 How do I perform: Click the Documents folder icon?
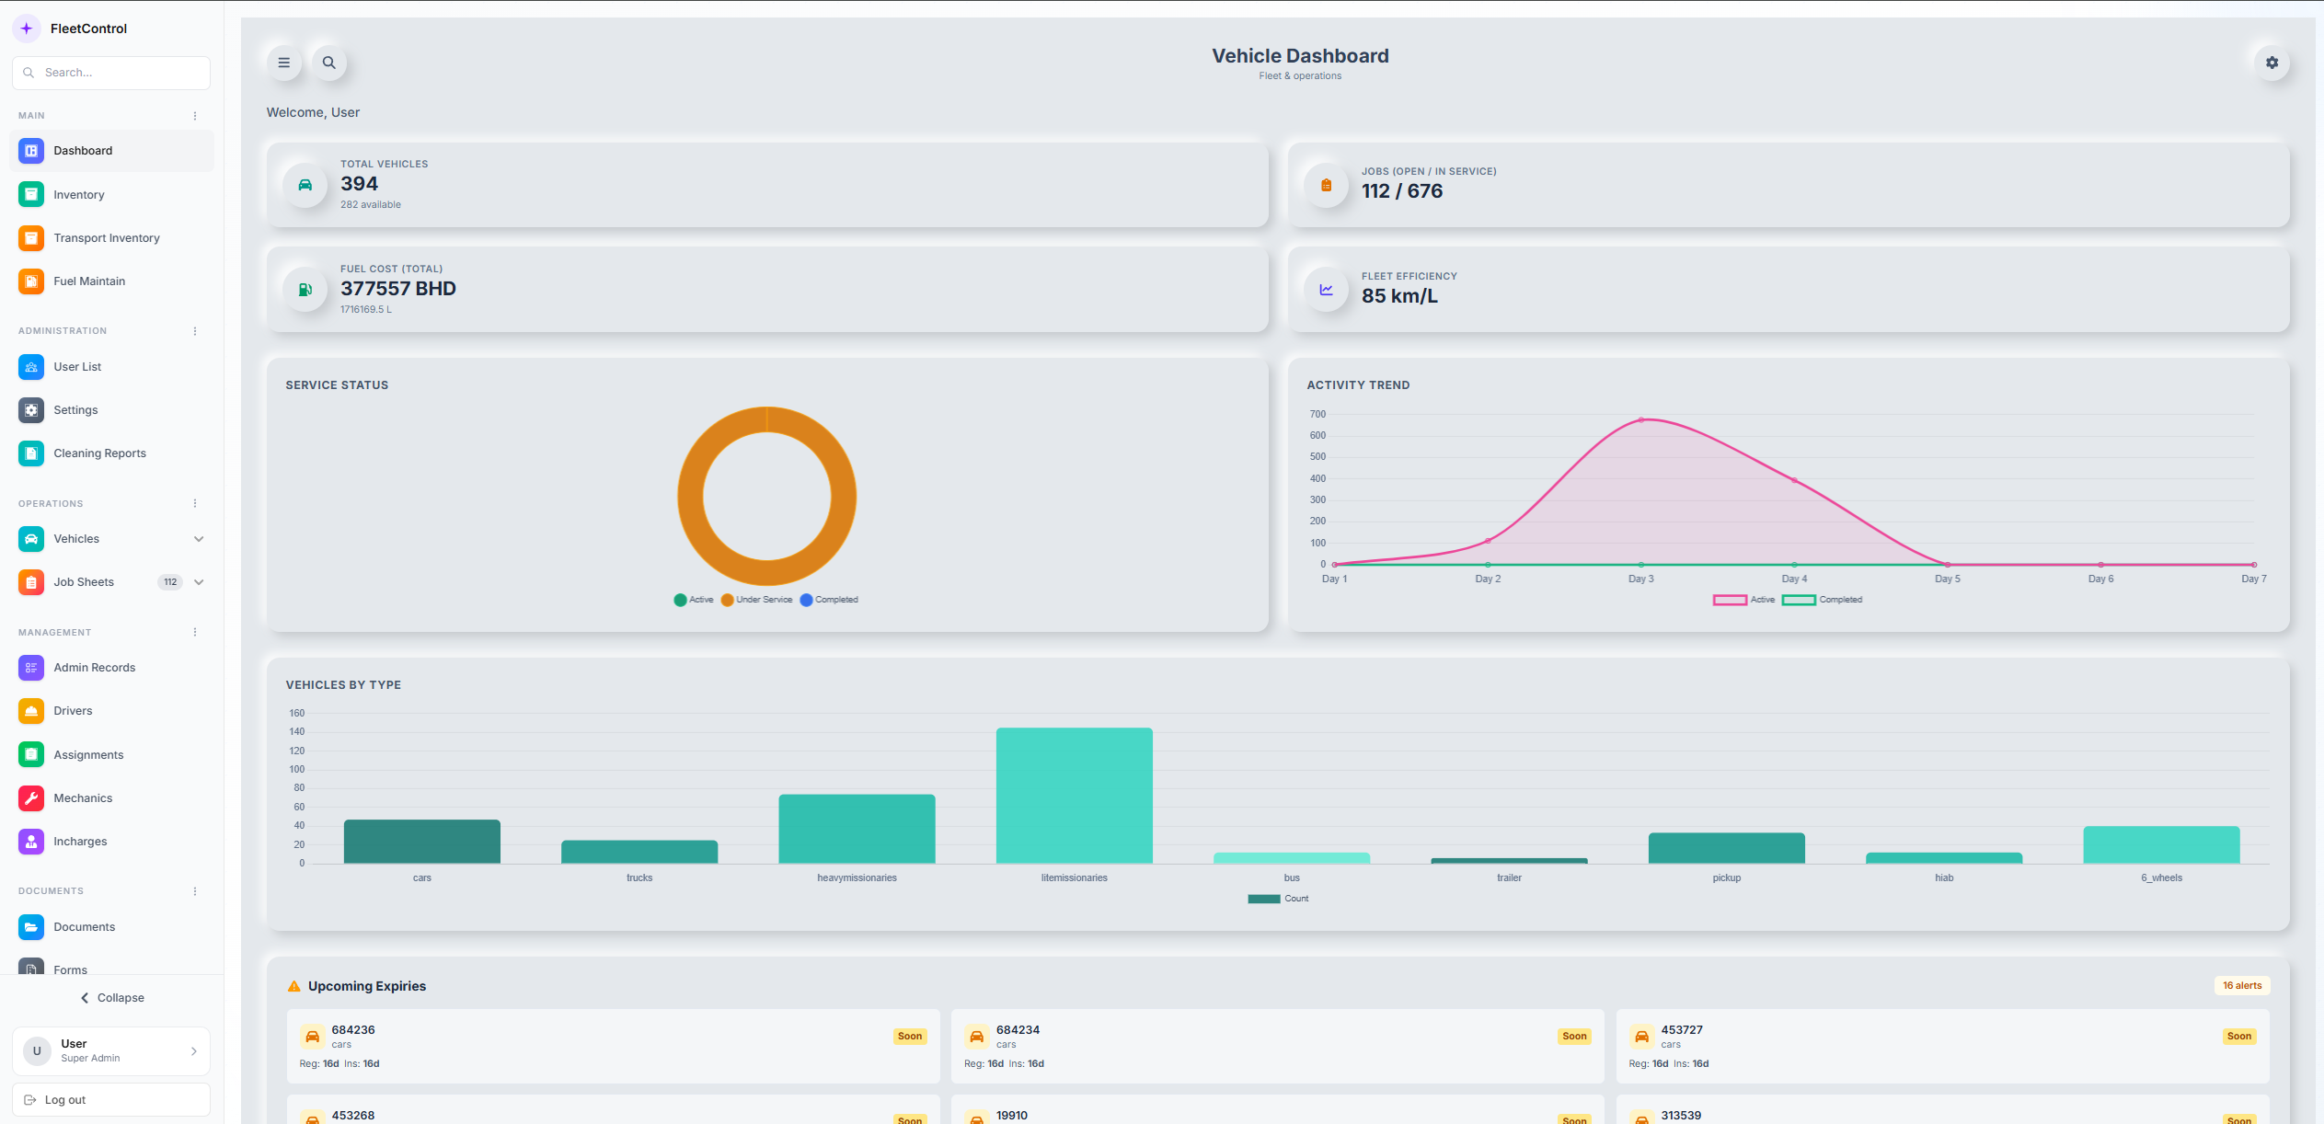click(x=31, y=927)
